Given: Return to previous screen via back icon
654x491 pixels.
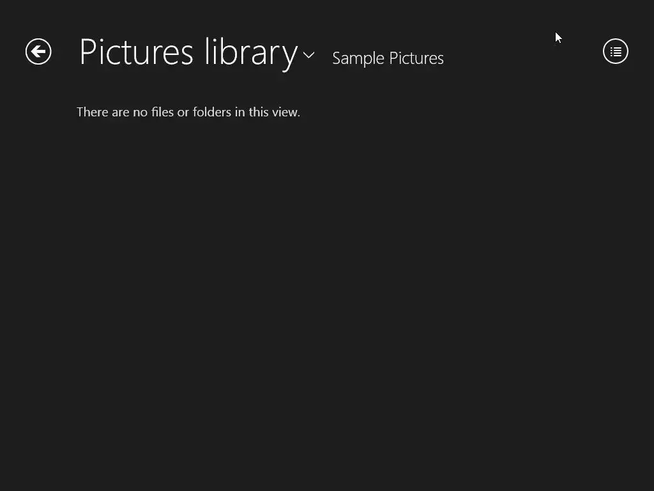Looking at the screenshot, I should (x=38, y=52).
